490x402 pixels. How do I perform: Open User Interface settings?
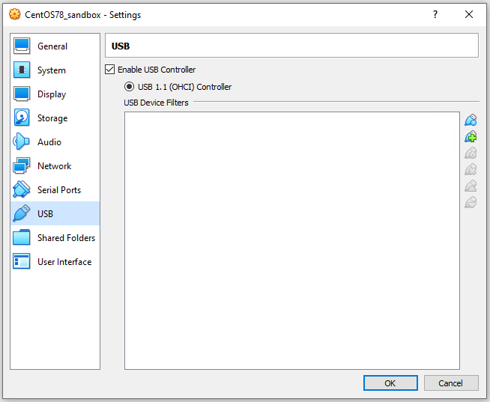64,262
